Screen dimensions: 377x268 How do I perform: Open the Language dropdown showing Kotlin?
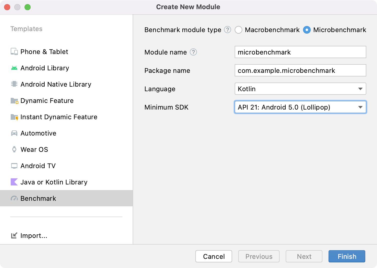click(x=300, y=89)
